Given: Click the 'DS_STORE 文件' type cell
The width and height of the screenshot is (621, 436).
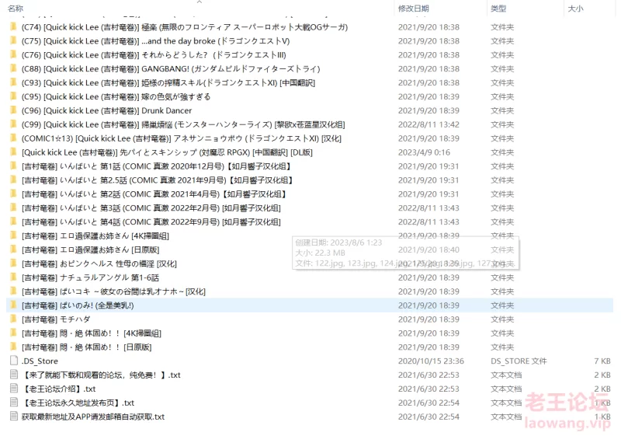Looking at the screenshot, I should (x=519, y=361).
